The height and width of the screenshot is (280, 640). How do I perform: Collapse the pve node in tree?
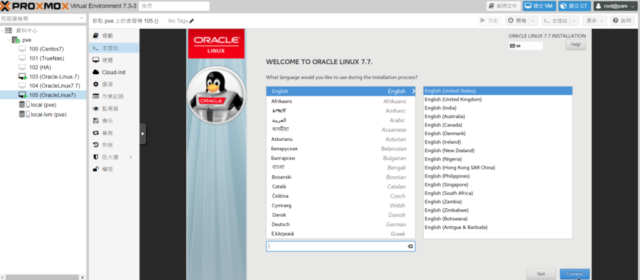click(x=8, y=40)
